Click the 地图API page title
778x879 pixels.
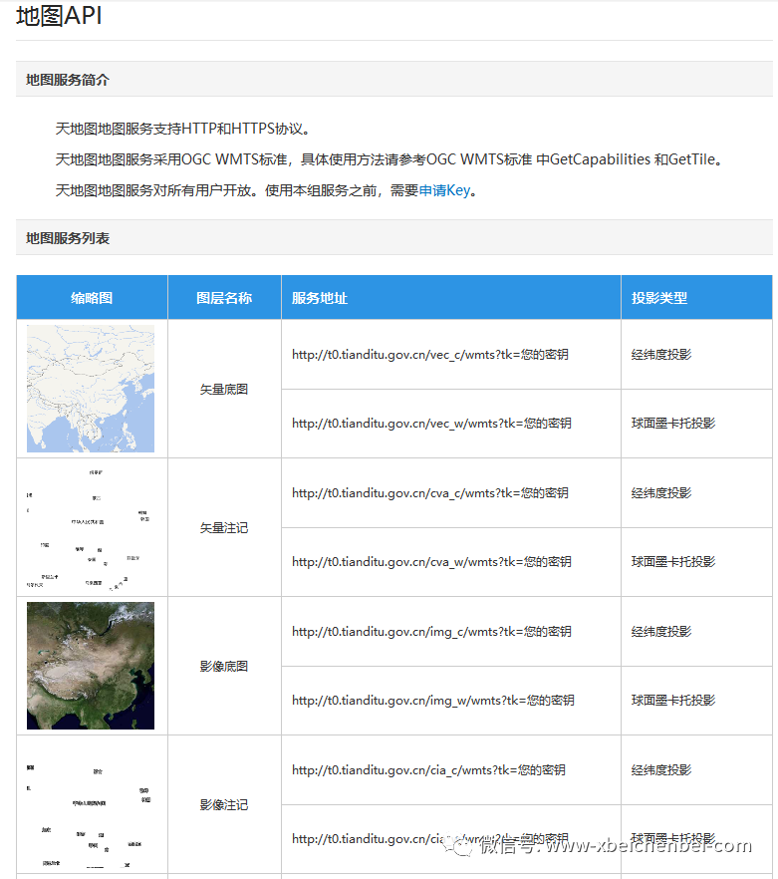click(59, 16)
